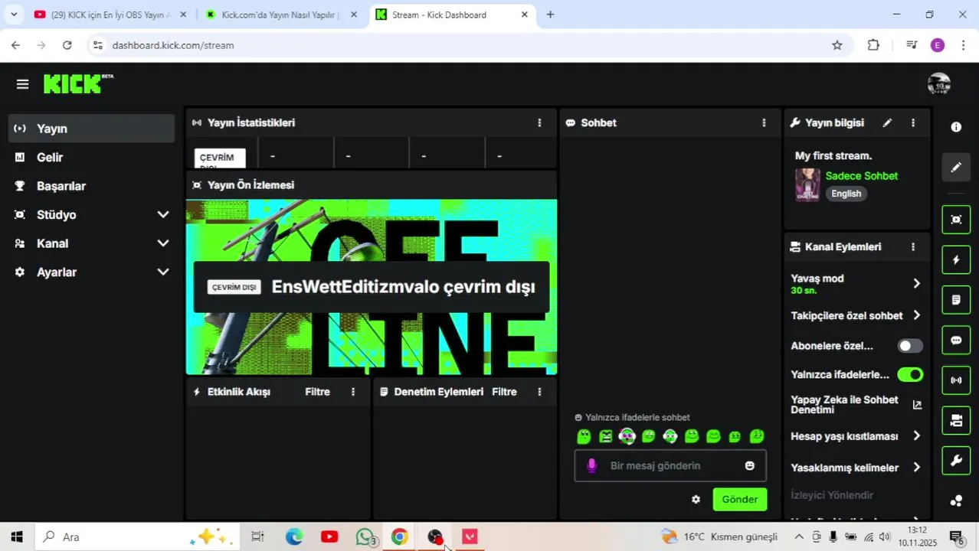Open OBS Studio from the taskbar
Viewport: 979px width, 551px height.
[x=435, y=536]
